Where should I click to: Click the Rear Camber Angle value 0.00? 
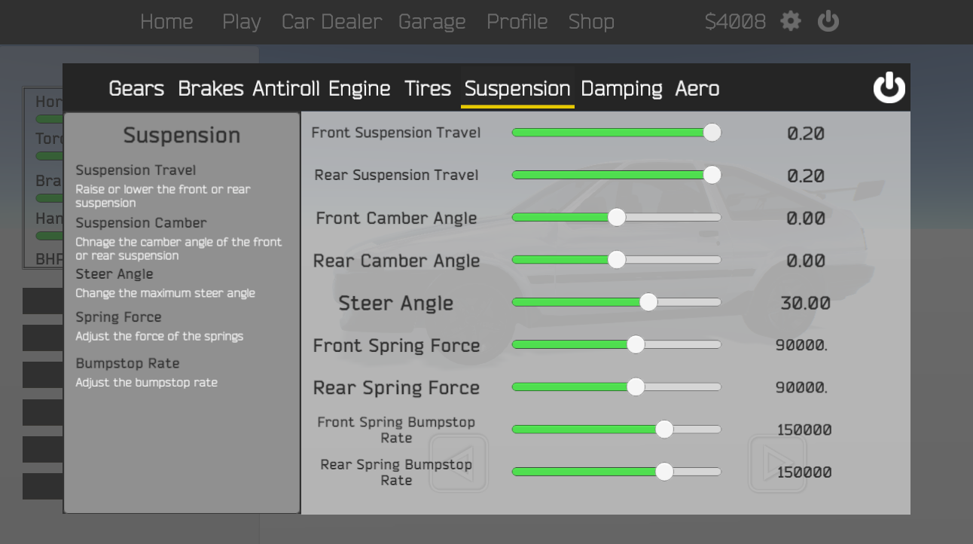pyautogui.click(x=806, y=261)
